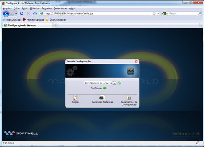Click the Configurar button
This screenshot has width=205, height=147.
coord(99,88)
